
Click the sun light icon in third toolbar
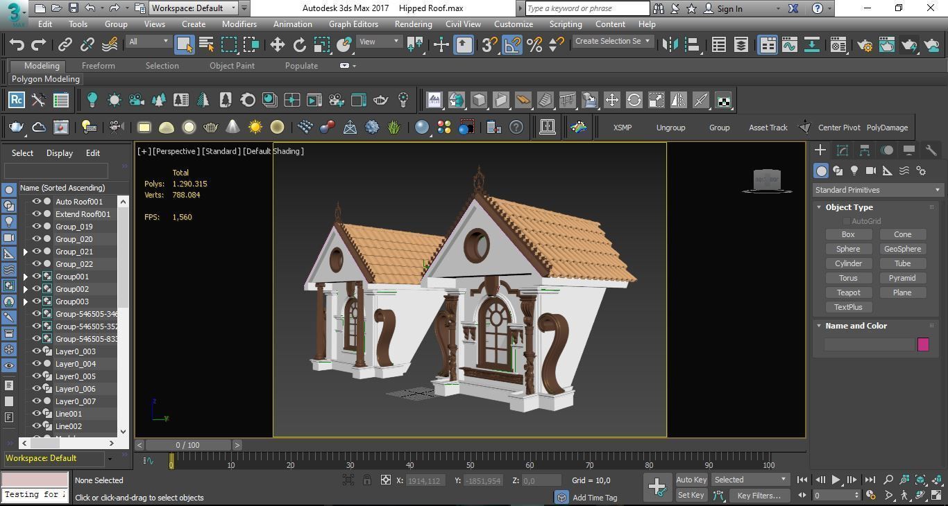coord(255,127)
